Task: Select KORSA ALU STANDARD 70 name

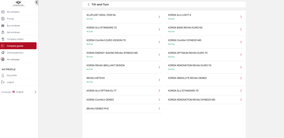Action: pyautogui.click(x=183, y=91)
